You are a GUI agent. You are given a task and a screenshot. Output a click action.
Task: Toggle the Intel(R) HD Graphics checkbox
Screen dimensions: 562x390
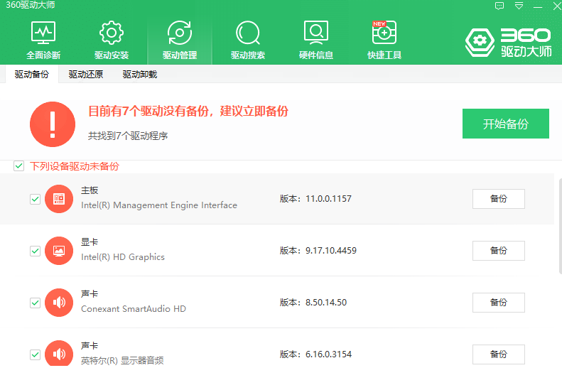click(35, 251)
